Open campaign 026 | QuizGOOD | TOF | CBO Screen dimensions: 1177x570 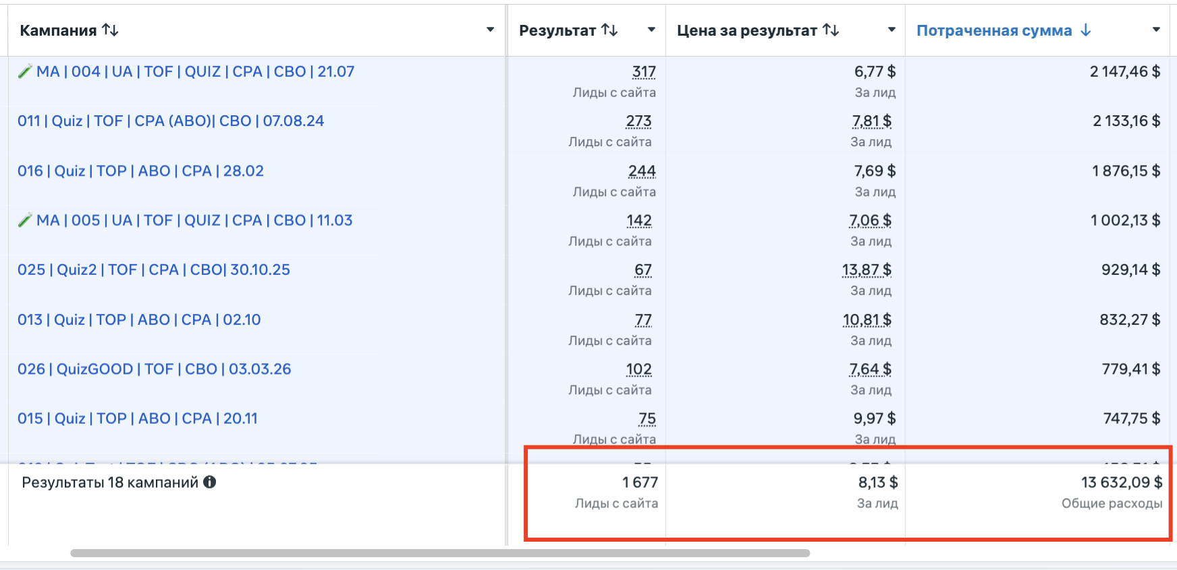(x=155, y=369)
